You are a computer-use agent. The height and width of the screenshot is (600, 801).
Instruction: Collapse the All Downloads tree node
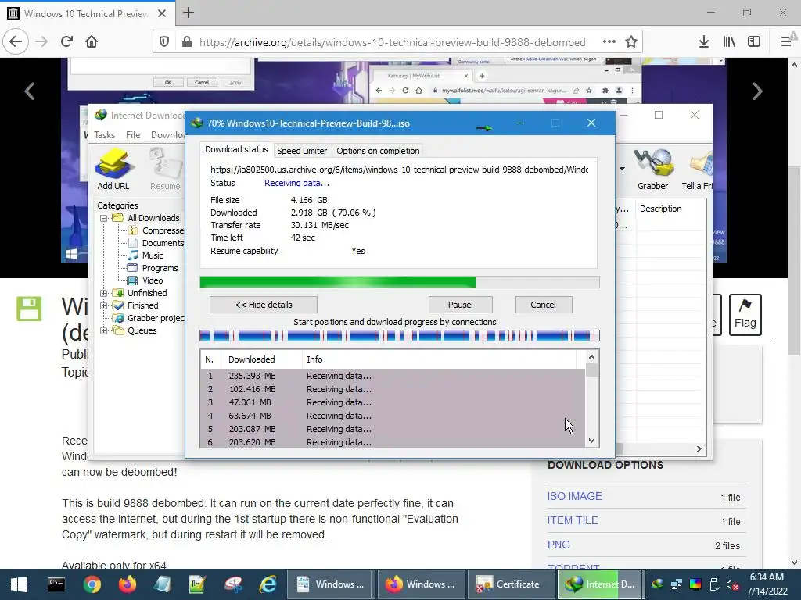pos(104,218)
